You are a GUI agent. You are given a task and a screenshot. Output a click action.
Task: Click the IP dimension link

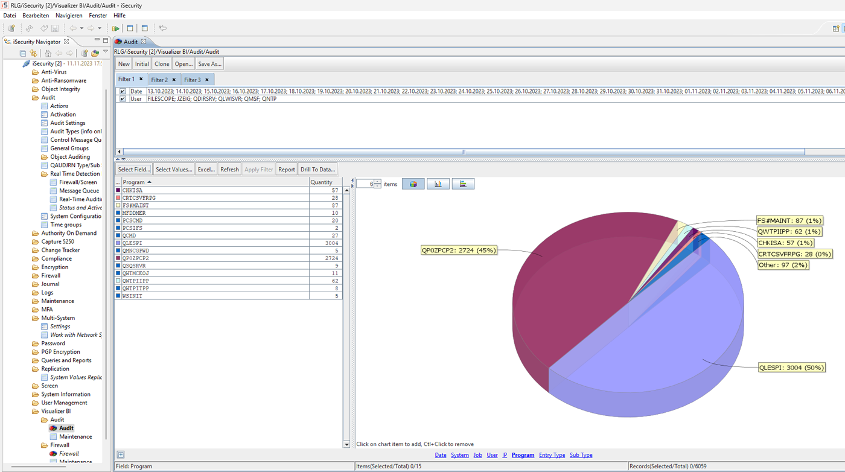pyautogui.click(x=505, y=455)
